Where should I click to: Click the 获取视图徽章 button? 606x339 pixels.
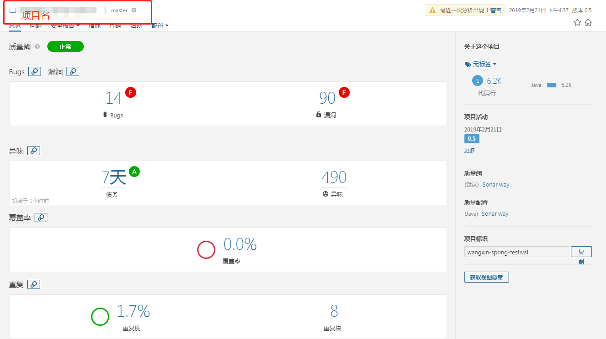click(486, 277)
